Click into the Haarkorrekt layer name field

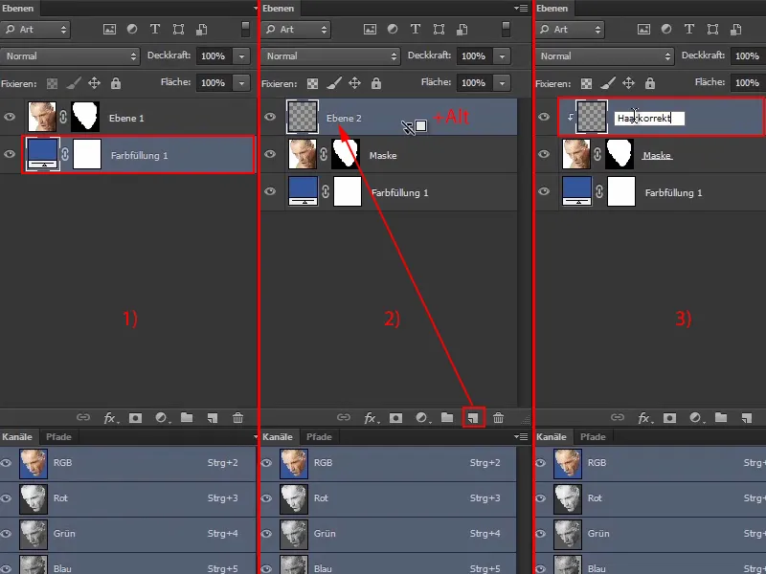pyautogui.click(x=649, y=118)
